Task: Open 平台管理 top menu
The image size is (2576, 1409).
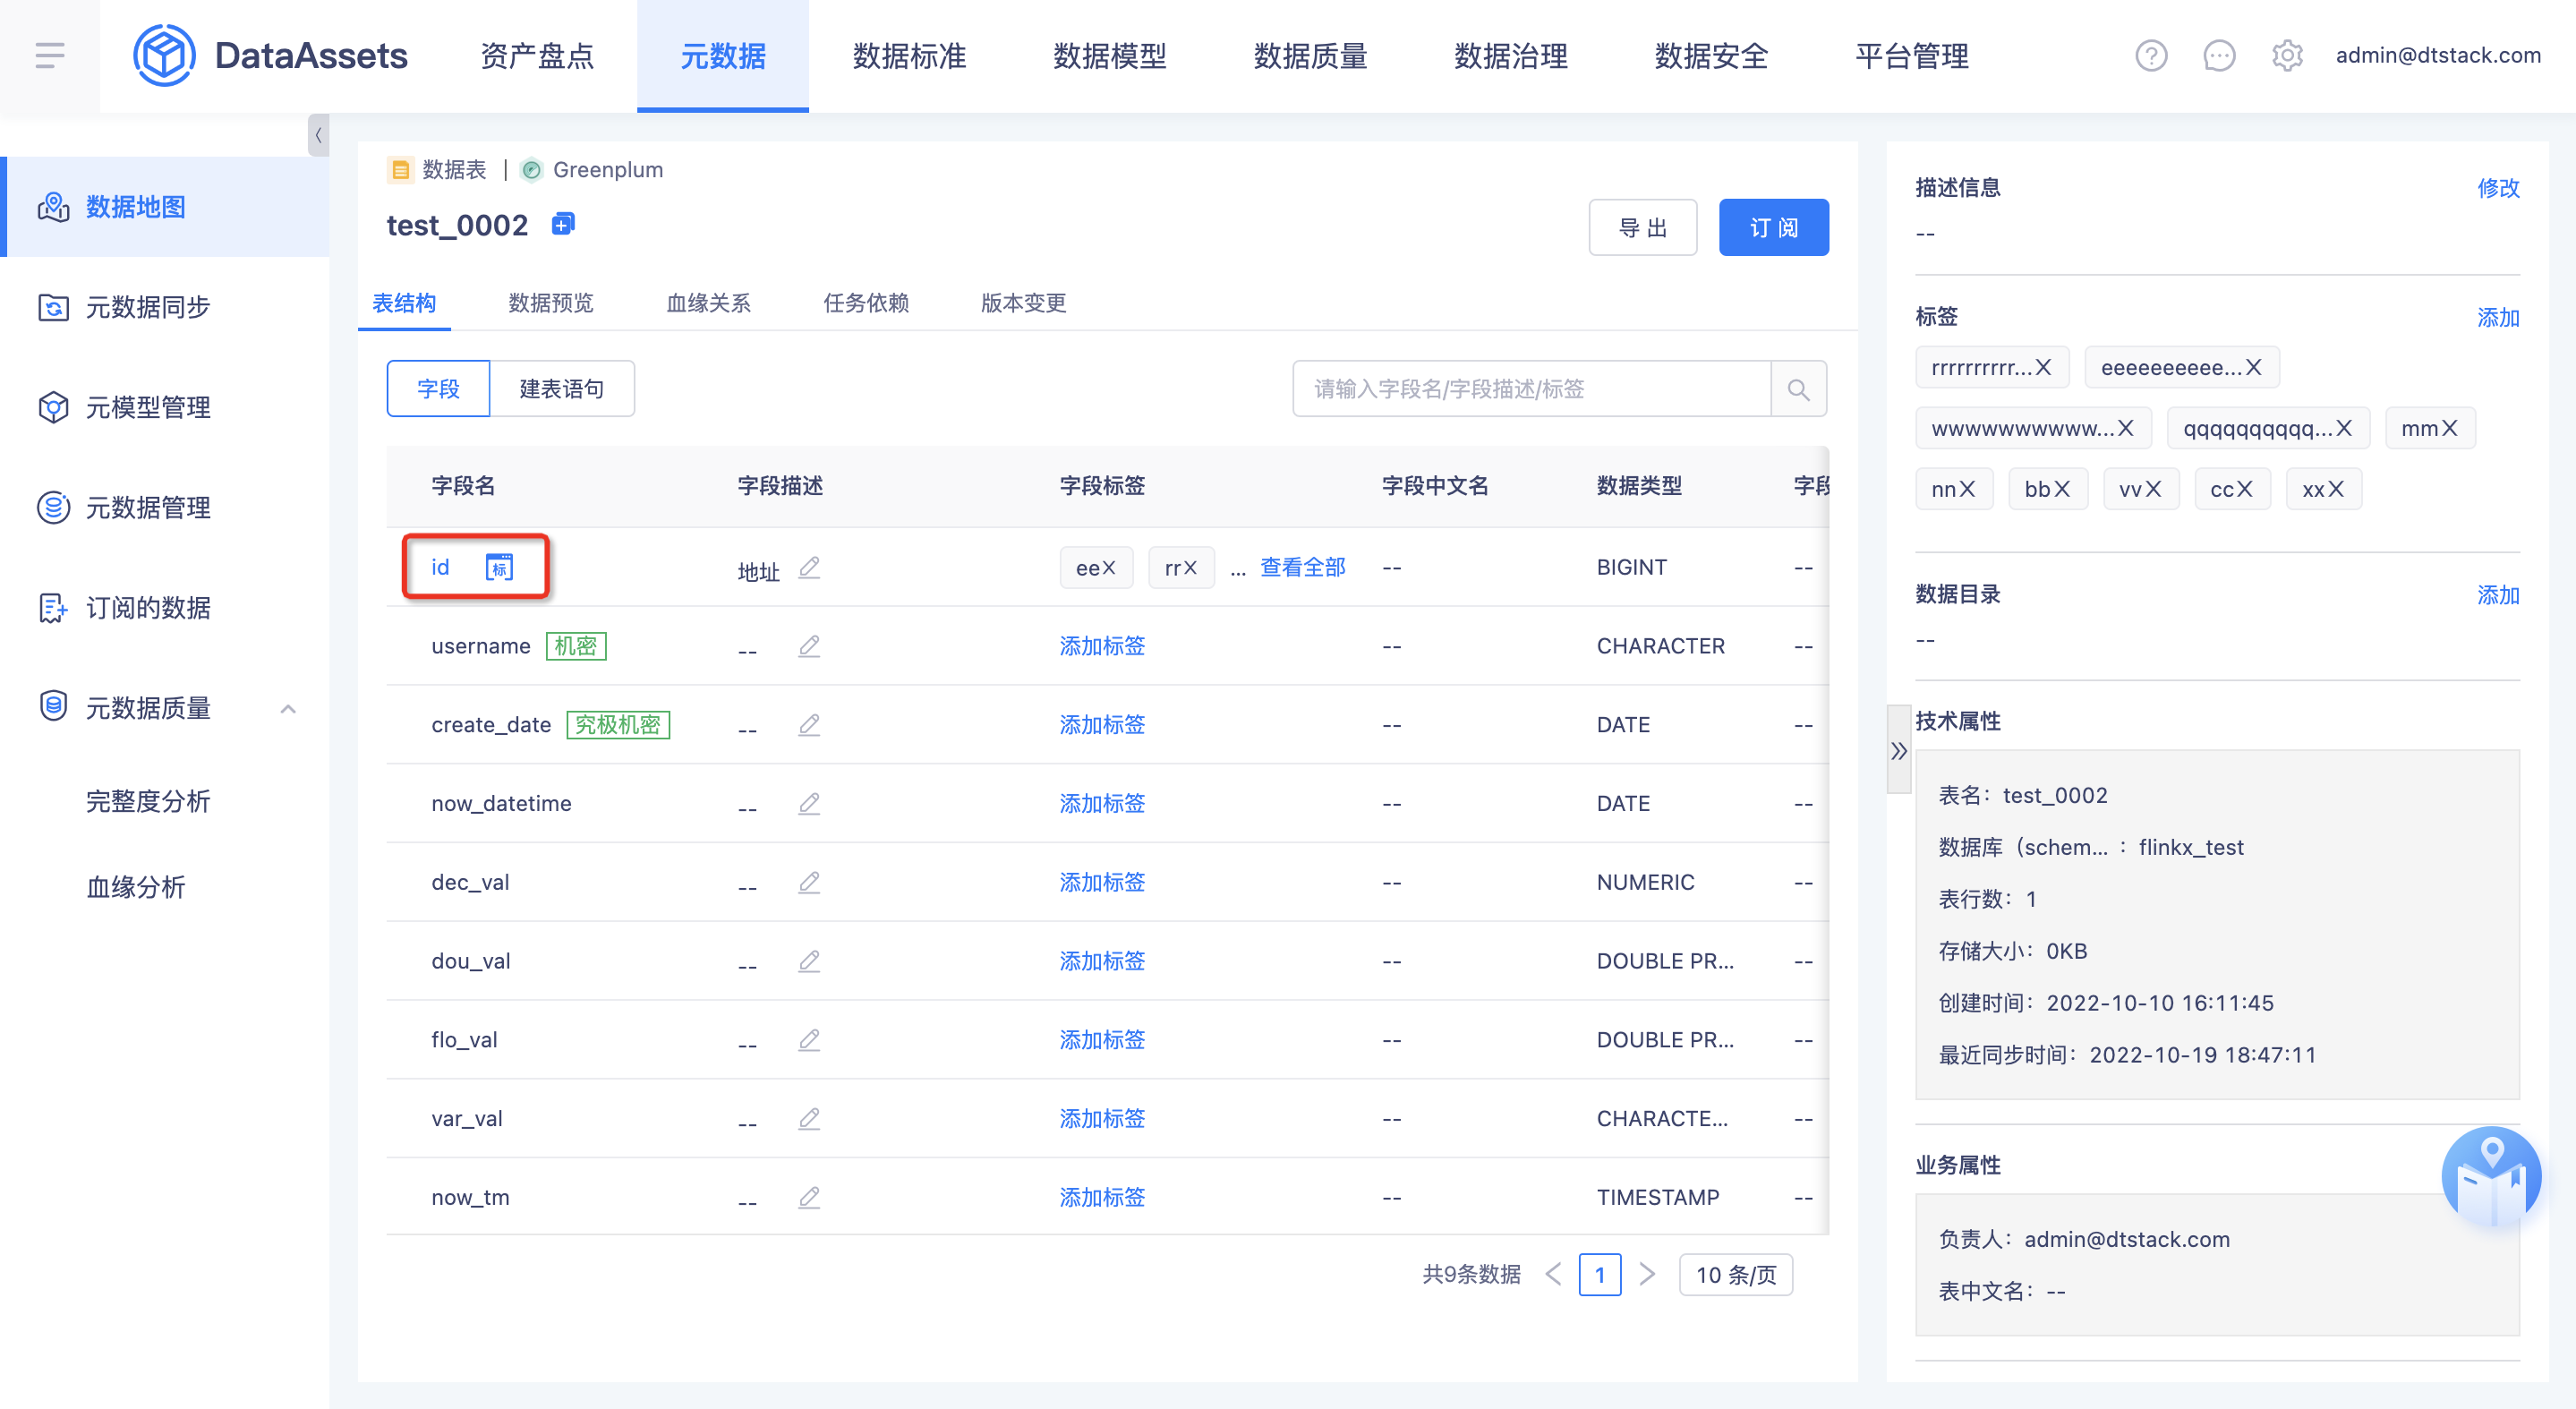Action: tap(1912, 56)
